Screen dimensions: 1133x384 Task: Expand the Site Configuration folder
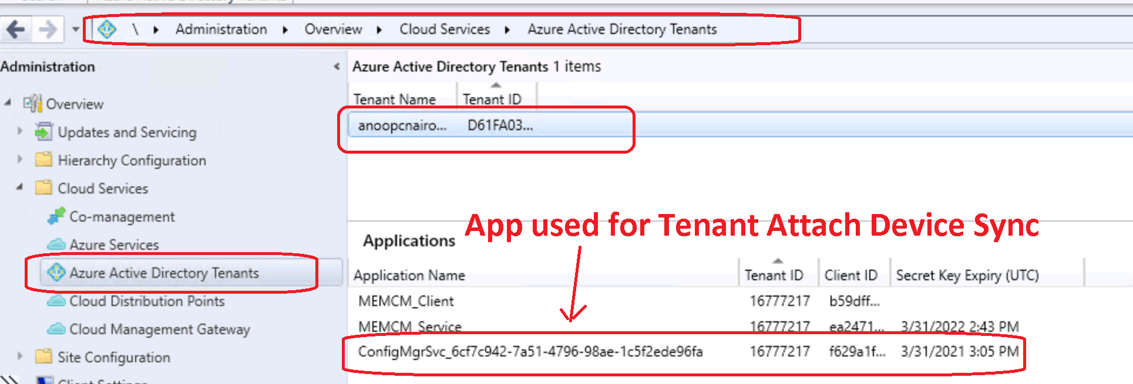pyautogui.click(x=20, y=356)
